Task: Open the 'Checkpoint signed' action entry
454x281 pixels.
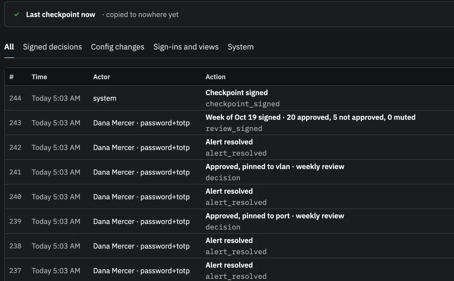Action: pos(237,93)
